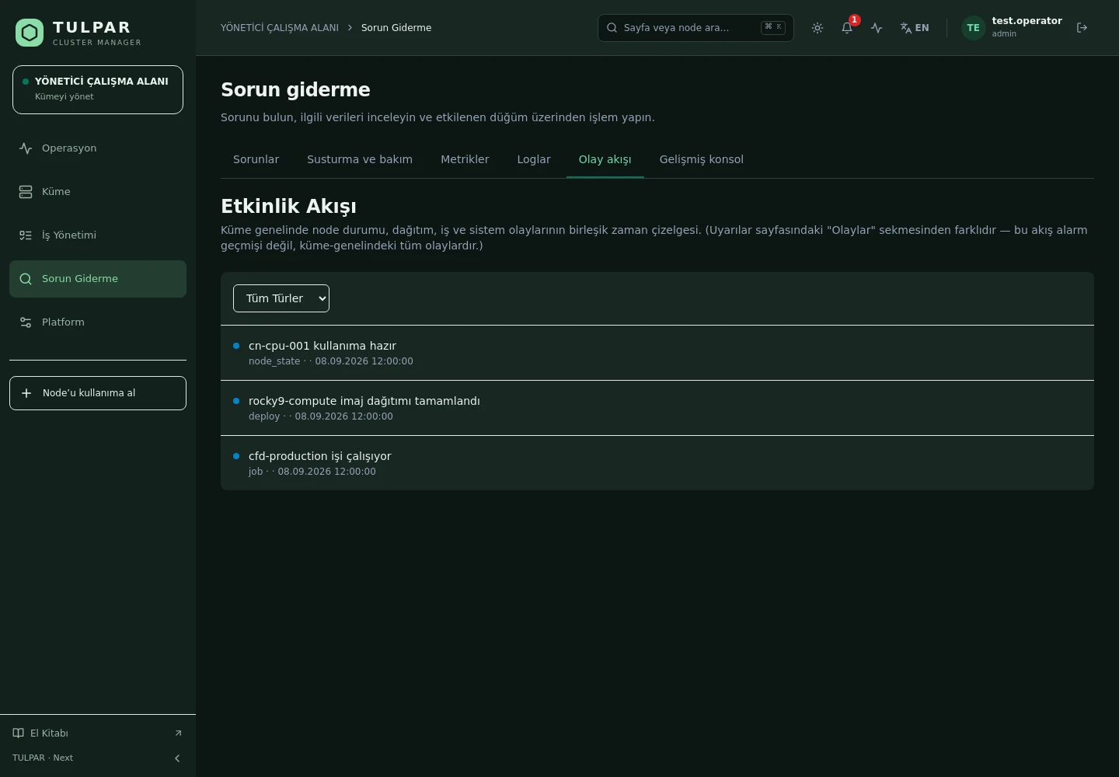Click the activity pulse icon in header
This screenshot has width=1119, height=777.
pos(877,28)
